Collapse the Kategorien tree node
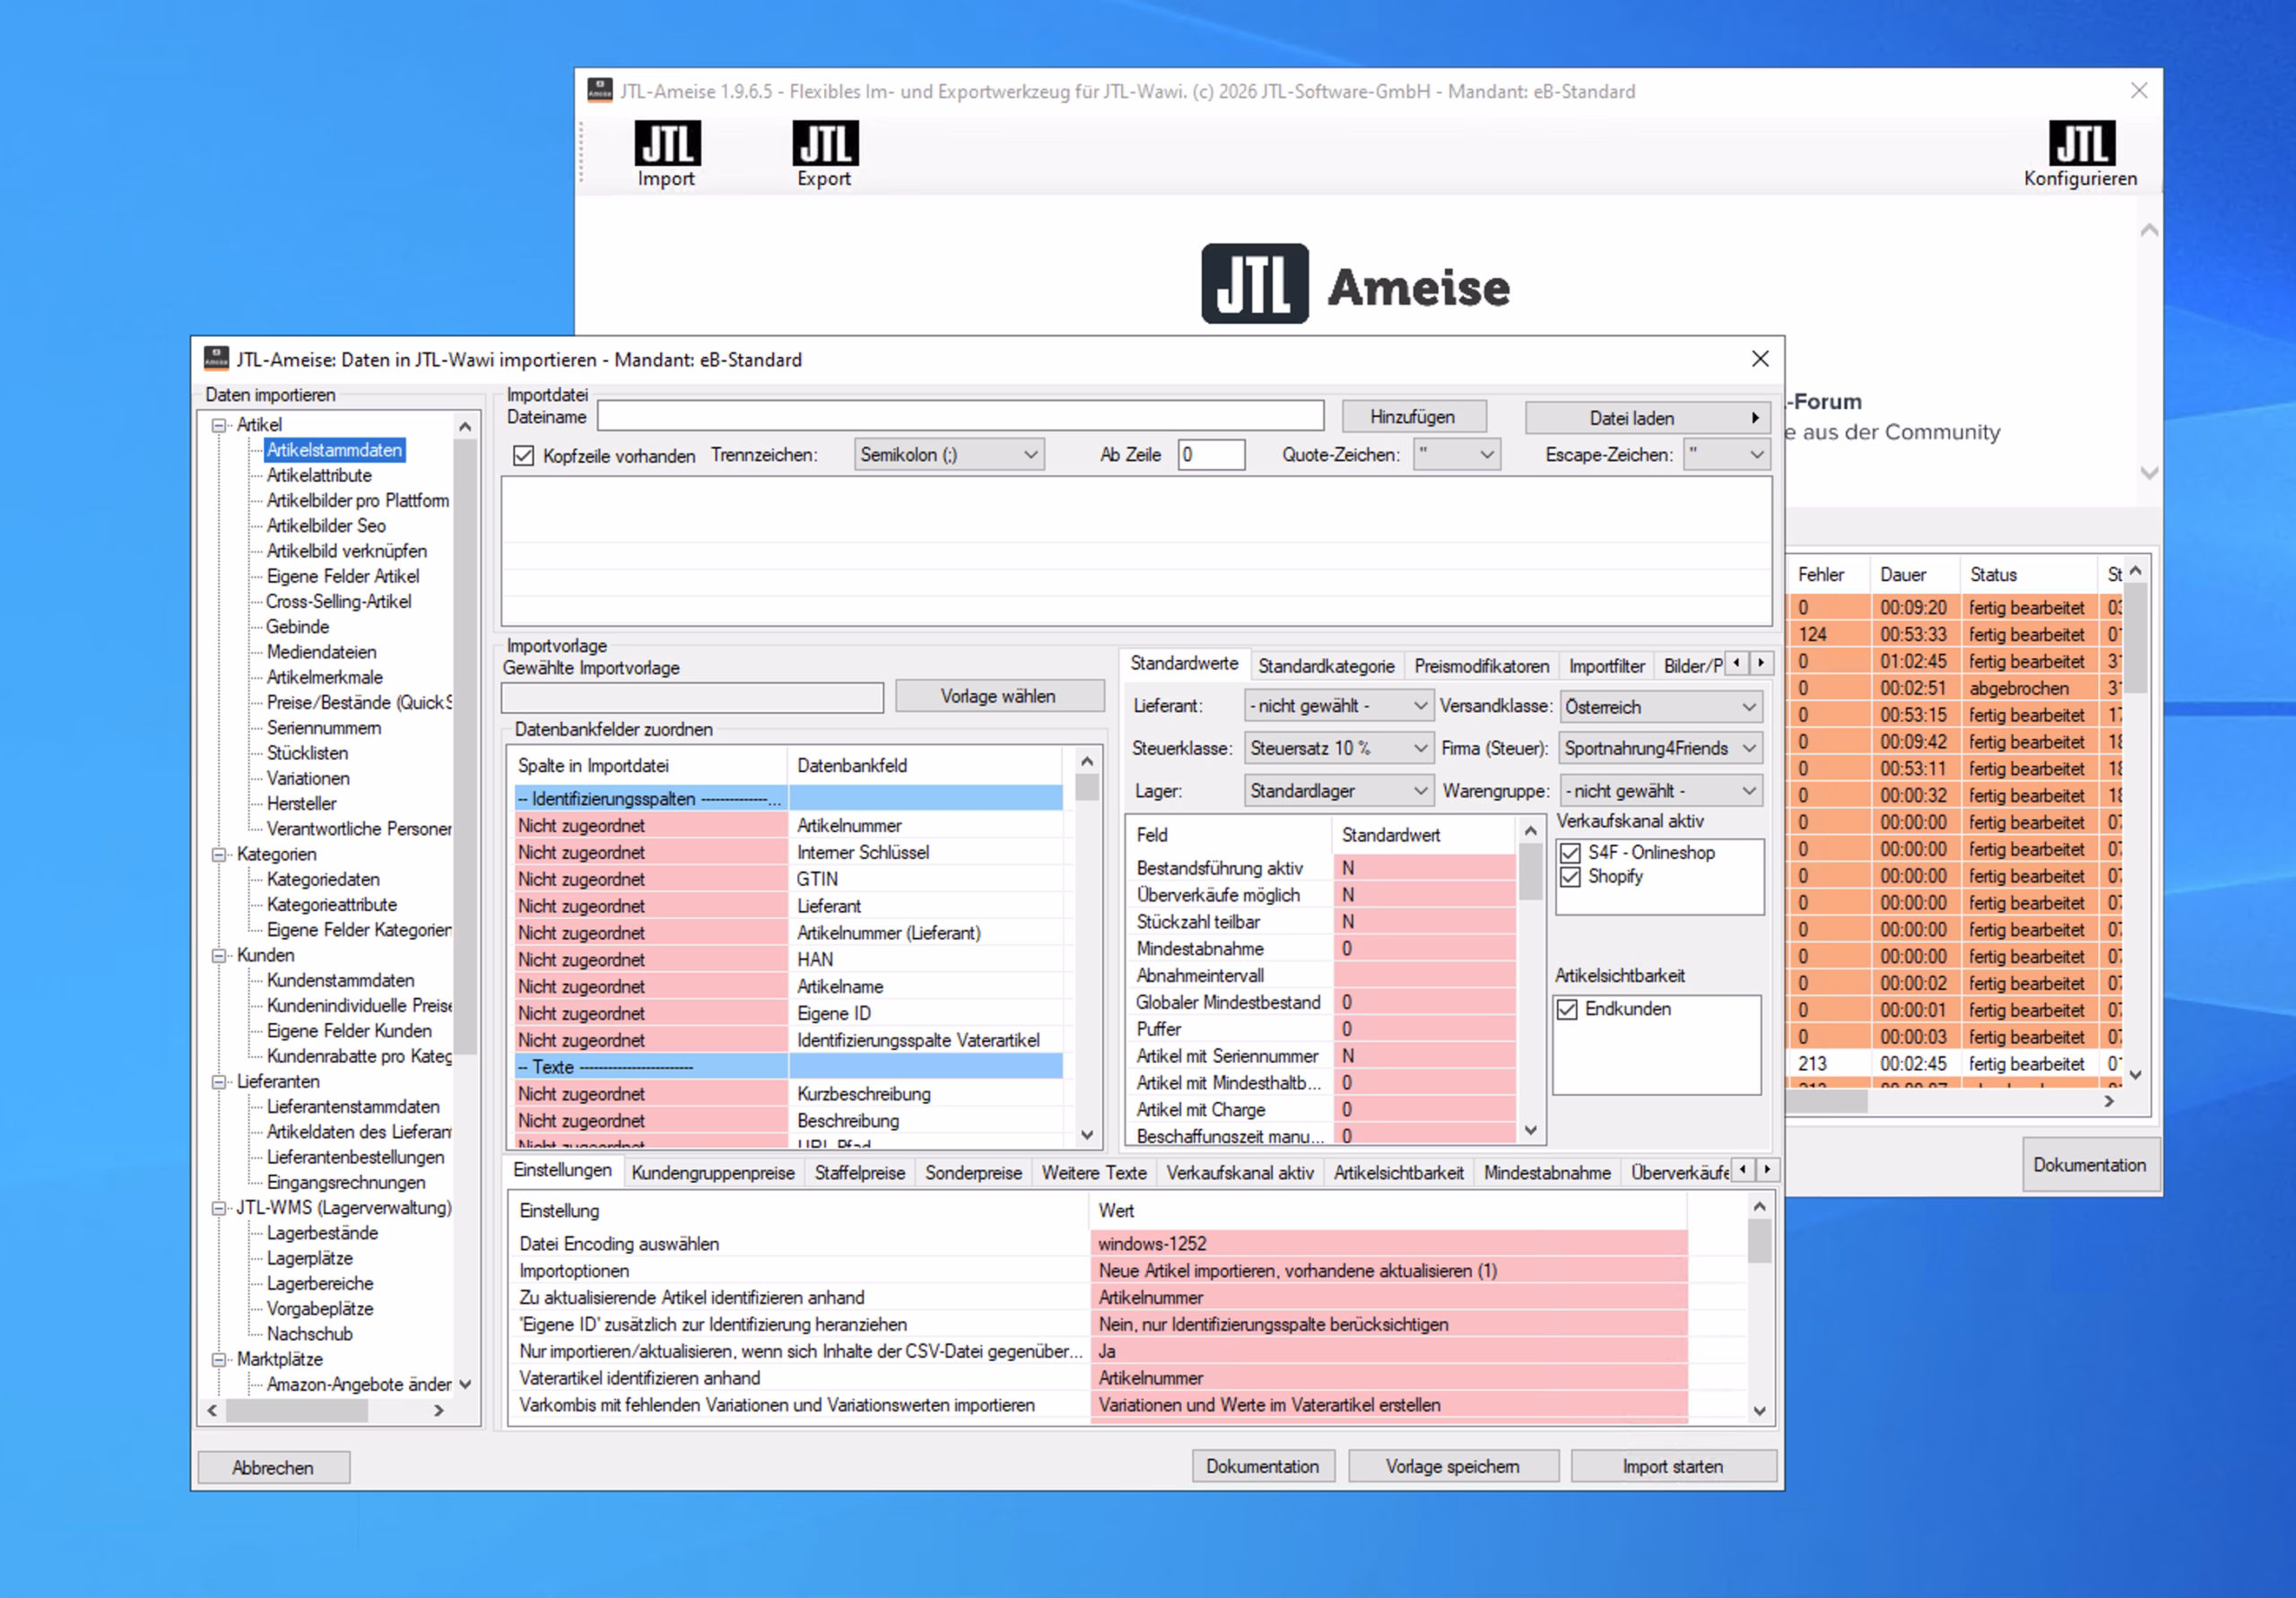The width and height of the screenshot is (2296, 1598). point(218,855)
